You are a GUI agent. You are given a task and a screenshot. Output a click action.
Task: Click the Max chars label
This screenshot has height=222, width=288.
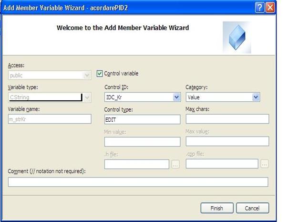pyautogui.click(x=197, y=109)
